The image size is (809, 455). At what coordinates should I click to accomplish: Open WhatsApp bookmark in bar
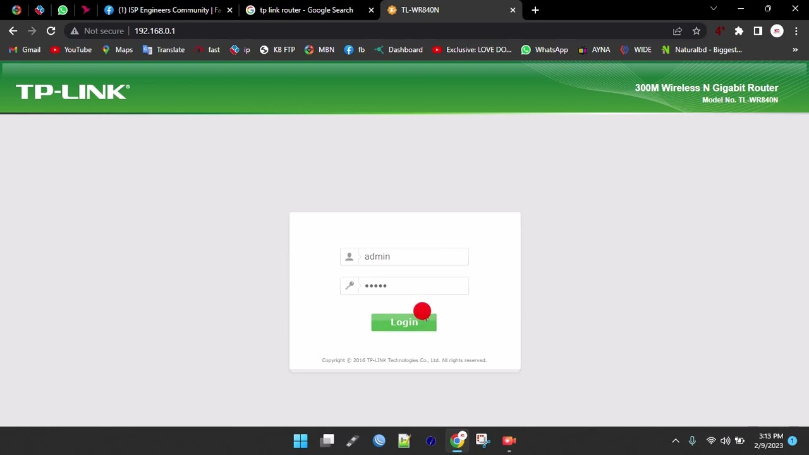pyautogui.click(x=545, y=50)
